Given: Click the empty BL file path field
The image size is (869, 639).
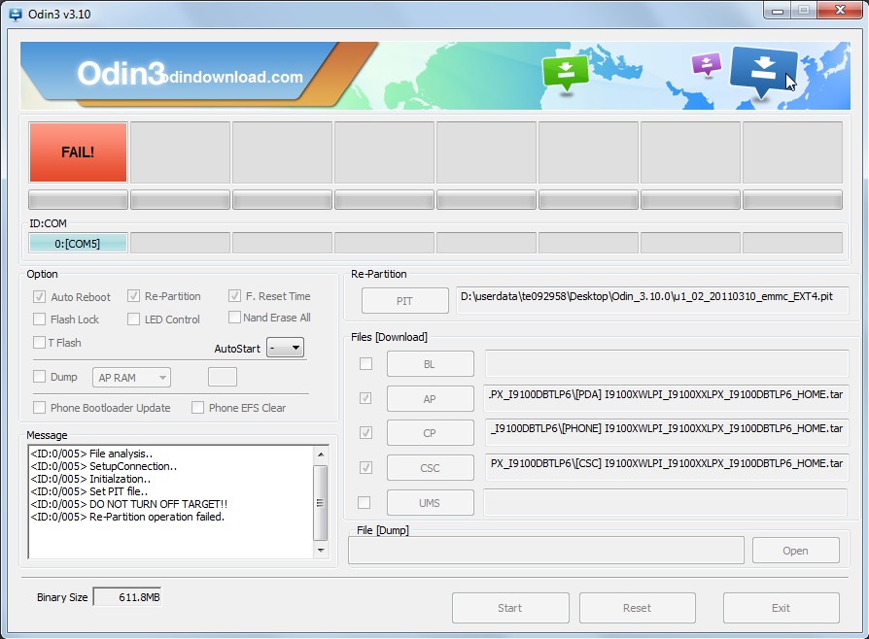Looking at the screenshot, I should coord(667,364).
